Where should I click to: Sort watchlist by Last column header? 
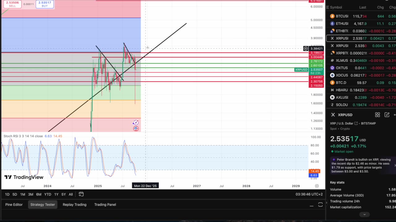pyautogui.click(x=363, y=7)
